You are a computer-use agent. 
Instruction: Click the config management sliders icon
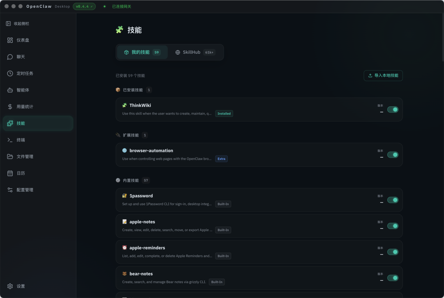[x=10, y=190]
